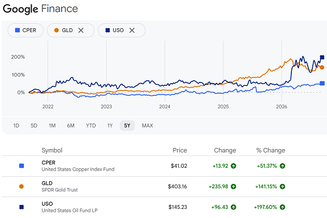Open the GLD symbol in table
The width and height of the screenshot is (327, 218).
(47, 183)
